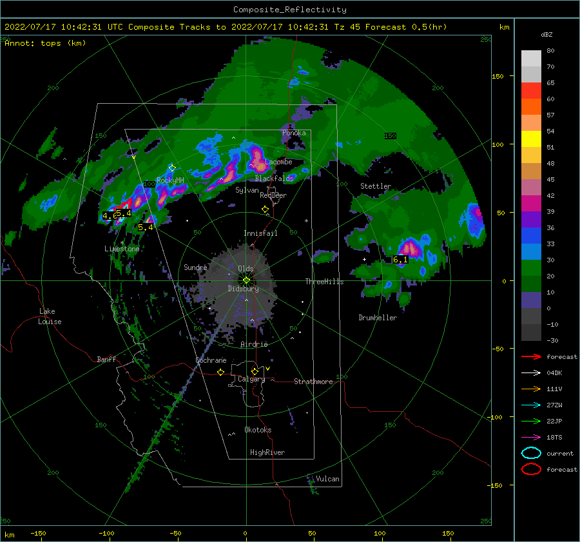This screenshot has height=542, width=580.
Task: Click the yellow diamond marker near Cochrane
Action: tap(221, 372)
